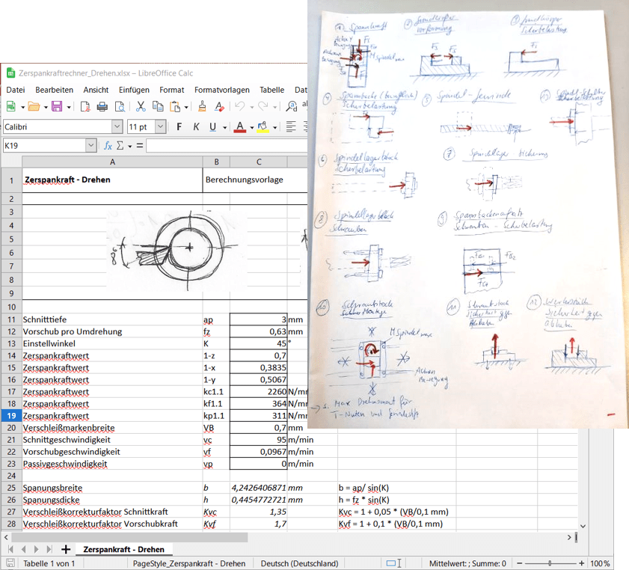Click the Print icon
This screenshot has width=629, height=570.
pyautogui.click(x=102, y=107)
